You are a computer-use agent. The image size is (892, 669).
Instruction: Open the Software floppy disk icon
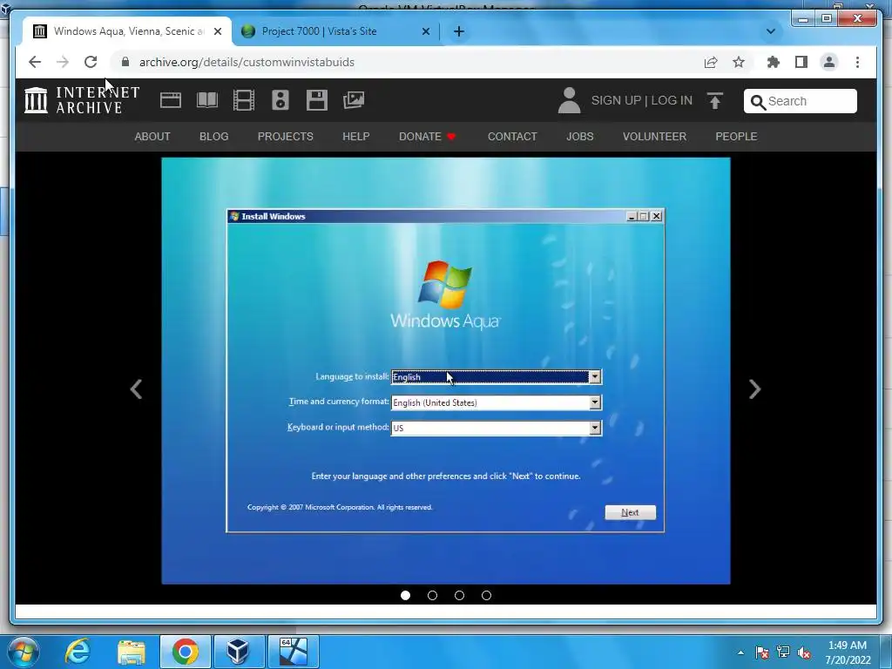pos(317,100)
